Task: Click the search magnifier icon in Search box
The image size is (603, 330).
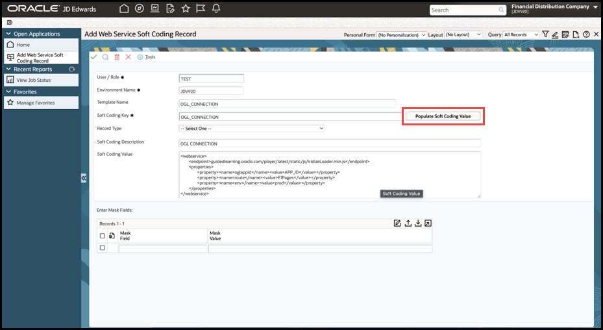Action: point(501,10)
